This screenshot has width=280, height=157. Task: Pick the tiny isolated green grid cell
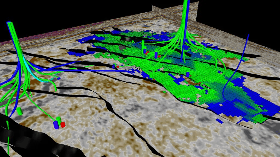tap(164, 92)
